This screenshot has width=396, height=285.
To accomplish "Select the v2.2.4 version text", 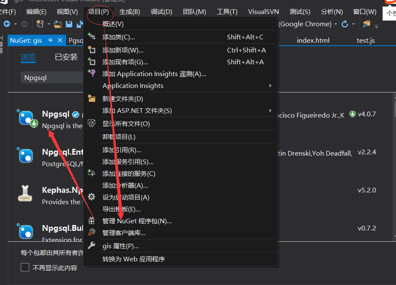I will tap(367, 152).
